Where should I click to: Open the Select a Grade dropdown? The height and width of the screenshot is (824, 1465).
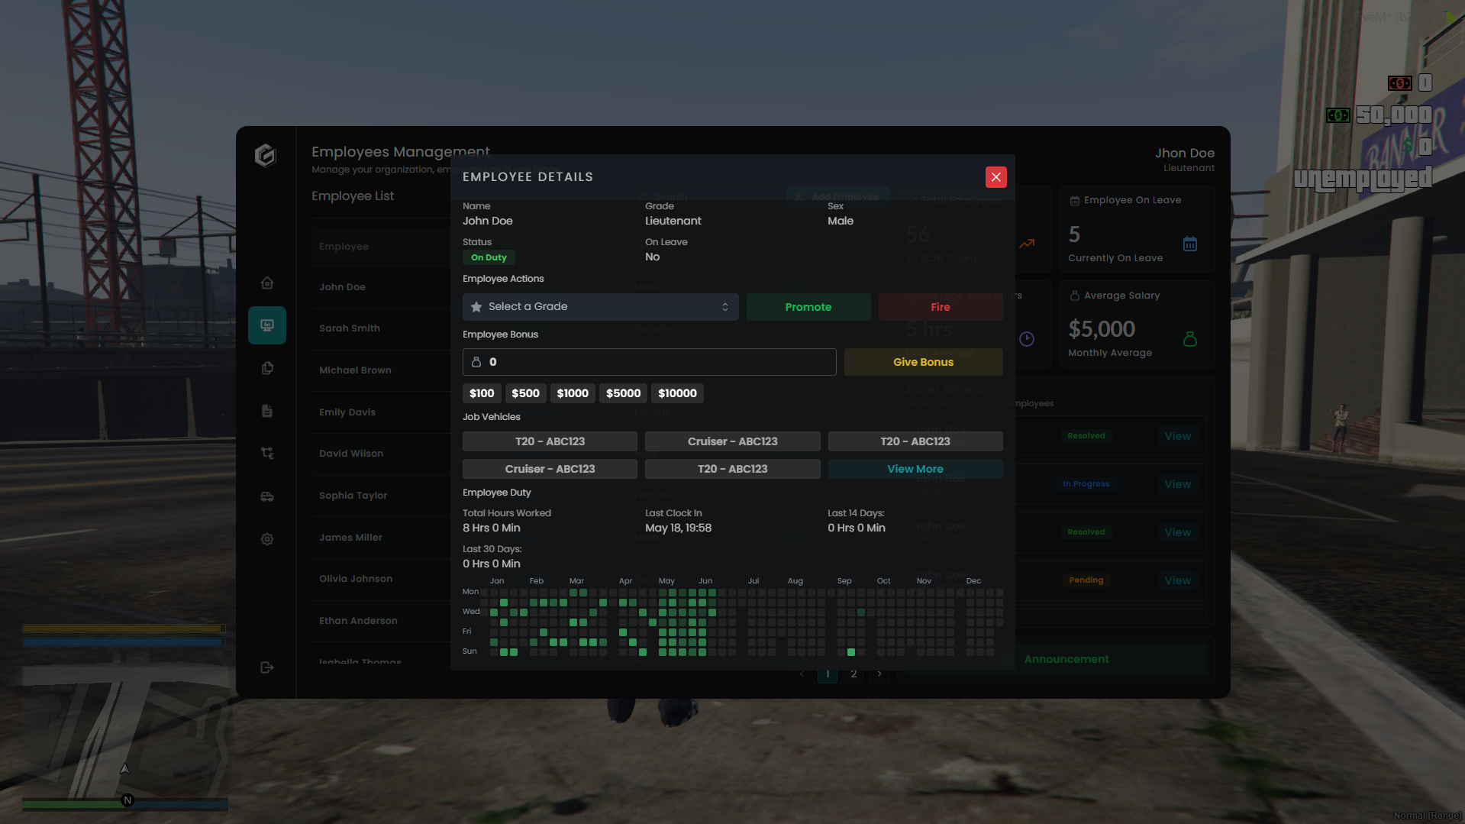[x=600, y=307]
